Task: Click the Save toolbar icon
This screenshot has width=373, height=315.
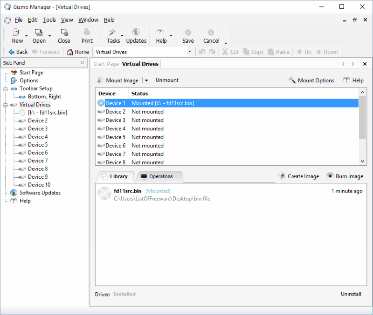Action: (x=188, y=32)
